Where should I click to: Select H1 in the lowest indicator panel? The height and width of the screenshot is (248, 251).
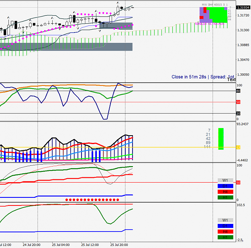click(225, 237)
